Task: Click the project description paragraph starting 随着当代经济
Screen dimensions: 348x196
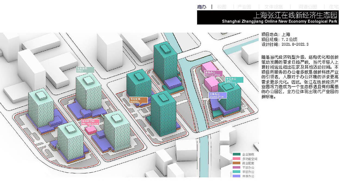Action: (300, 77)
